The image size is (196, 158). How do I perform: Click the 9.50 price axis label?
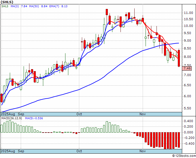188,33
